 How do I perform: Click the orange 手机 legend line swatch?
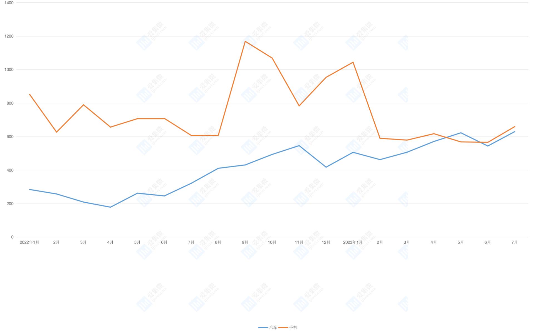(x=283, y=327)
